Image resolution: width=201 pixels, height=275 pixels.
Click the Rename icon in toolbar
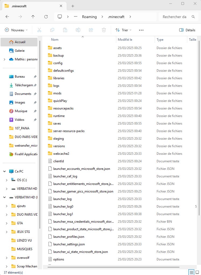78,30
